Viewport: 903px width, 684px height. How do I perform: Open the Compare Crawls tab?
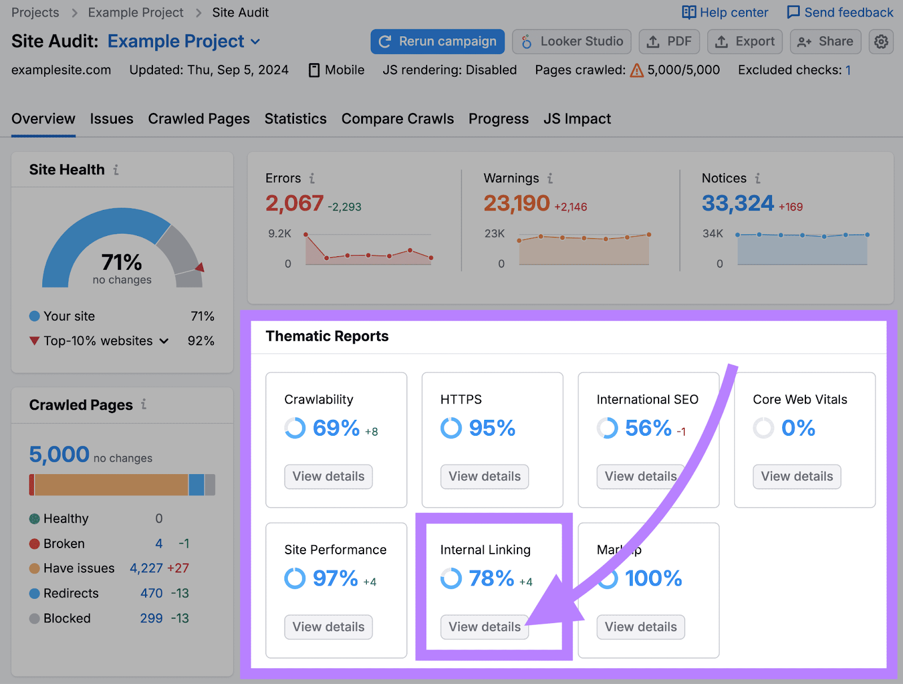point(398,119)
